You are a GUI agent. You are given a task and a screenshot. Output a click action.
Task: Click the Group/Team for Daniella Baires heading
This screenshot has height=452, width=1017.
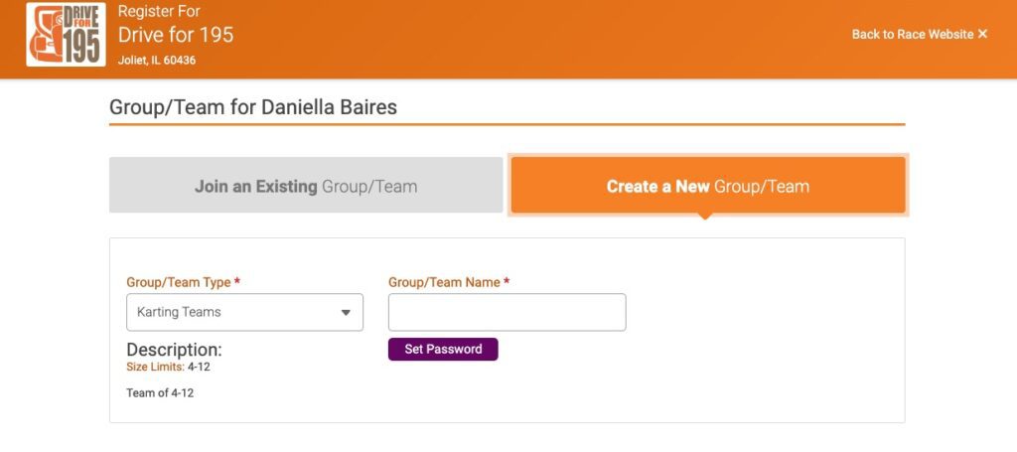[253, 107]
